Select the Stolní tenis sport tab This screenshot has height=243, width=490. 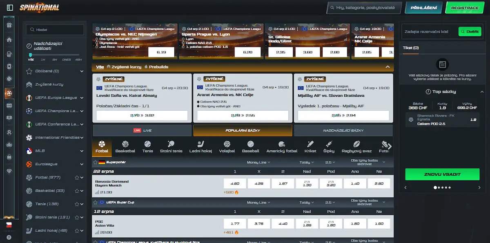pyautogui.click(x=171, y=147)
